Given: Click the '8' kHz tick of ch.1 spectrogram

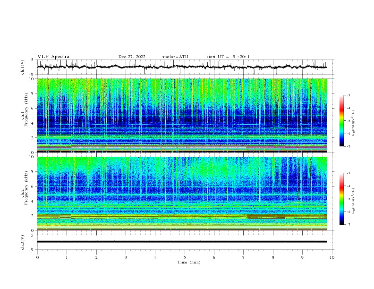Looking at the screenshot, I should [33, 93].
